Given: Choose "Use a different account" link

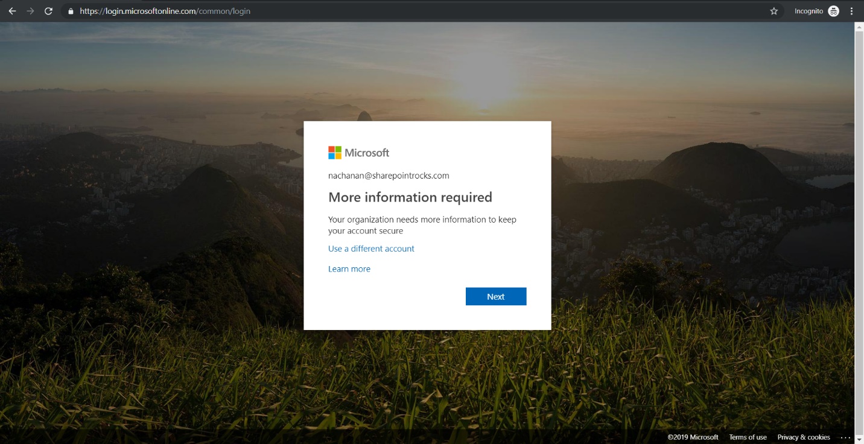Looking at the screenshot, I should click(371, 249).
